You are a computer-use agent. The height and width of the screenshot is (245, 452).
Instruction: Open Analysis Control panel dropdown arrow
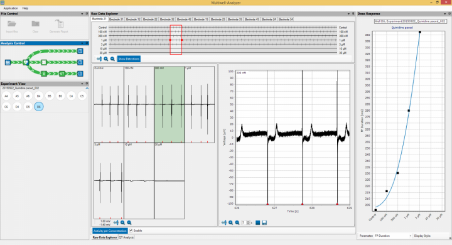[x=82, y=43]
